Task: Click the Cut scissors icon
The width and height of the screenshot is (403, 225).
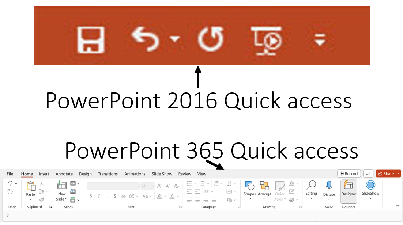Action: (41, 183)
